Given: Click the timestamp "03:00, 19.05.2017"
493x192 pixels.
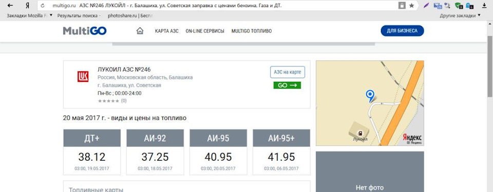Looking at the screenshot, I should pos(92,169).
